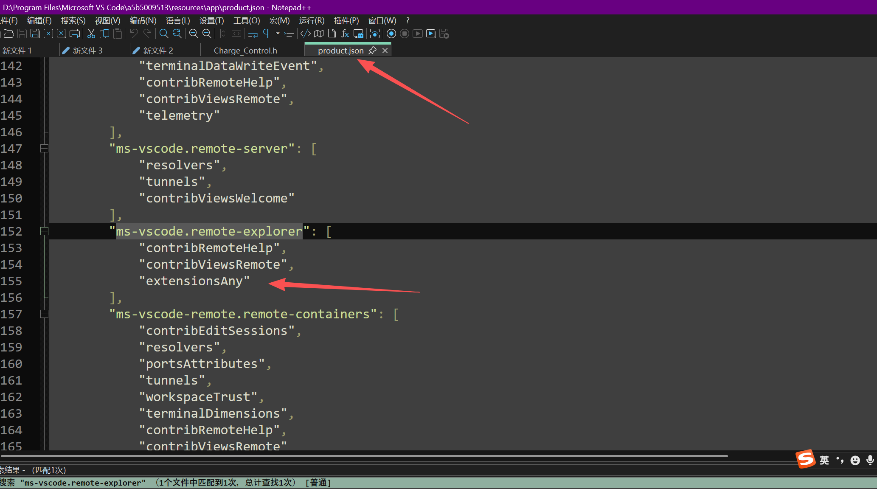Click the Save All toolbar icon
Viewport: 877px width, 489px height.
coord(35,34)
